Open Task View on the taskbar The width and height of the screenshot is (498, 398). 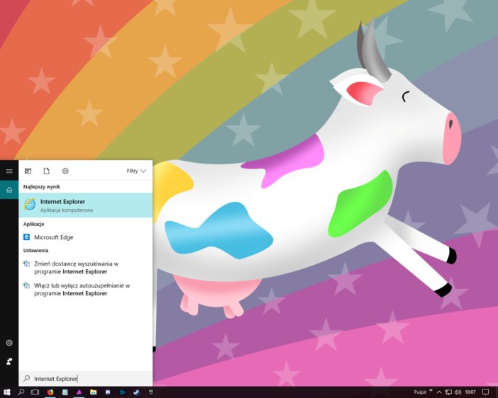[x=35, y=392]
